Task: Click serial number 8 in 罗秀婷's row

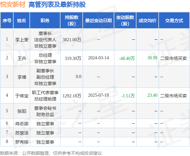Action: point(7,141)
